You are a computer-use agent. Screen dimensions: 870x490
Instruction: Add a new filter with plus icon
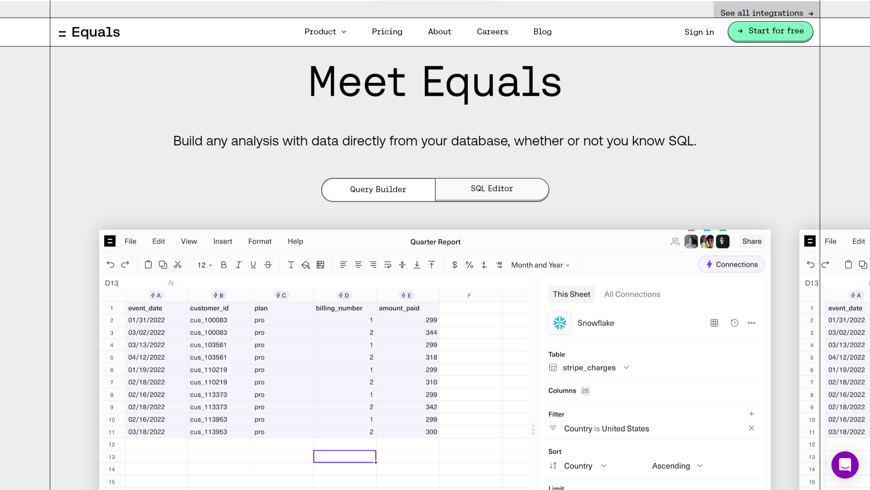(751, 414)
